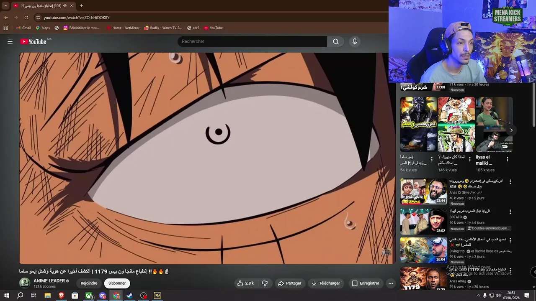Activate voice search microphone icon
The height and width of the screenshot is (301, 536).
pyautogui.click(x=355, y=41)
